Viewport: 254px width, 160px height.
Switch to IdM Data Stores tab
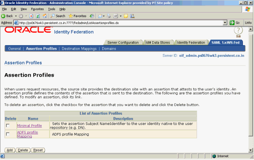pos(158,43)
